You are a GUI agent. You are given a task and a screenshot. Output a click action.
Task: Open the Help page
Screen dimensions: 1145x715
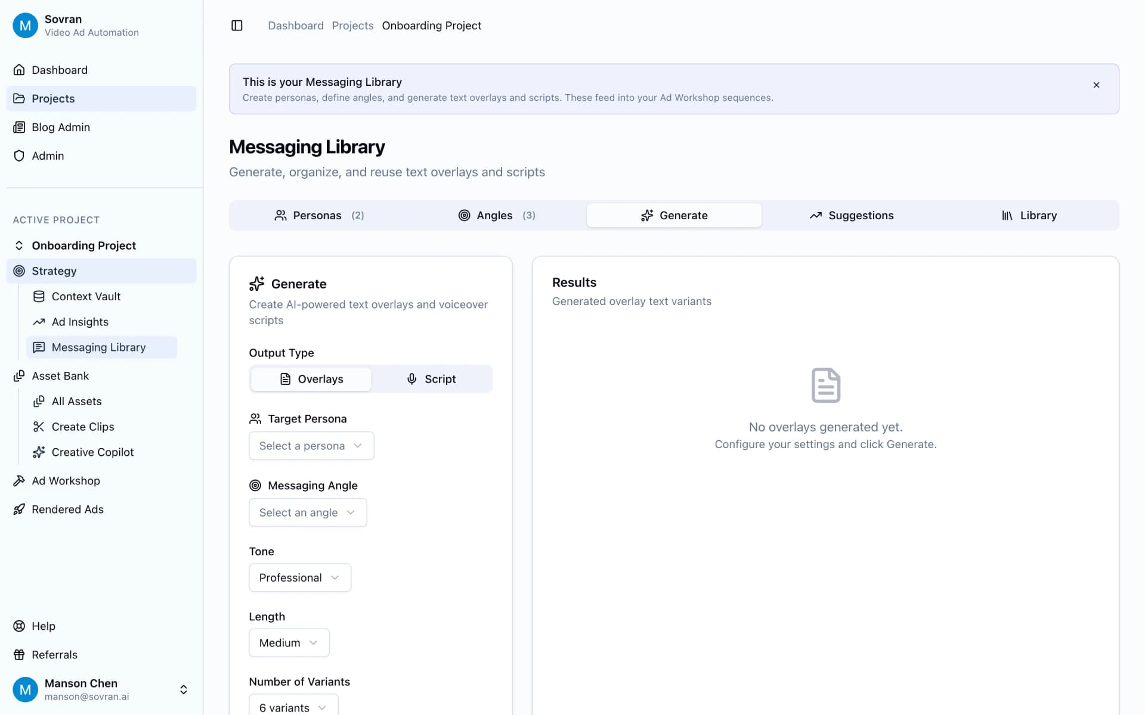[x=101, y=626]
